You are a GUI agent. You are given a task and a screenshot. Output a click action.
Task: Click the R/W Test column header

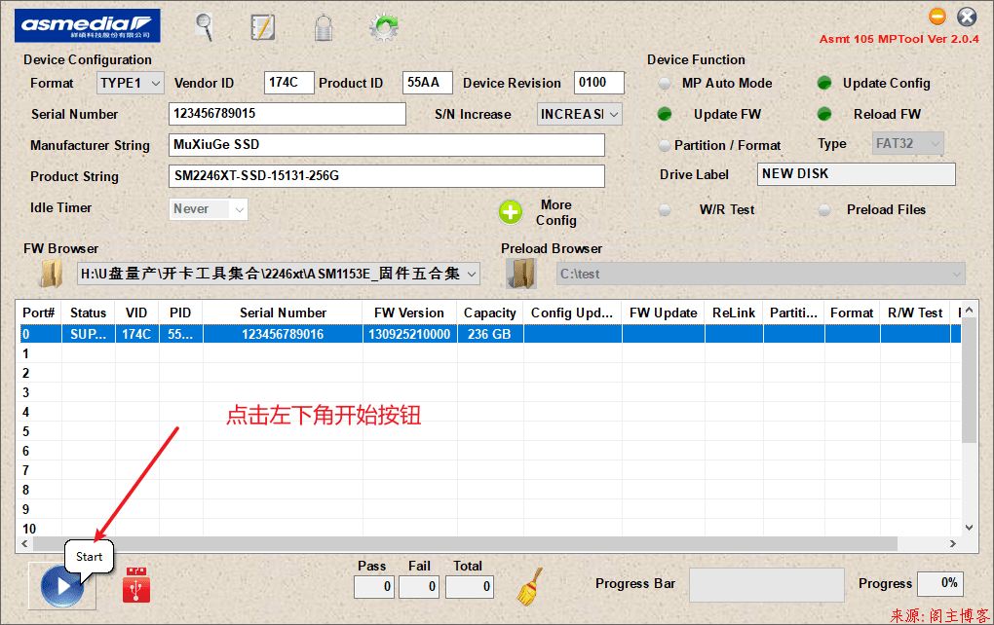click(915, 312)
